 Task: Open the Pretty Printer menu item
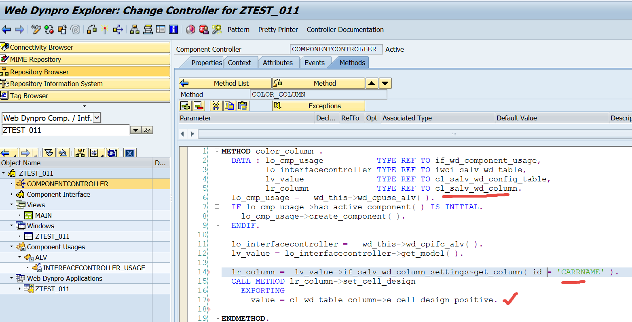point(278,29)
